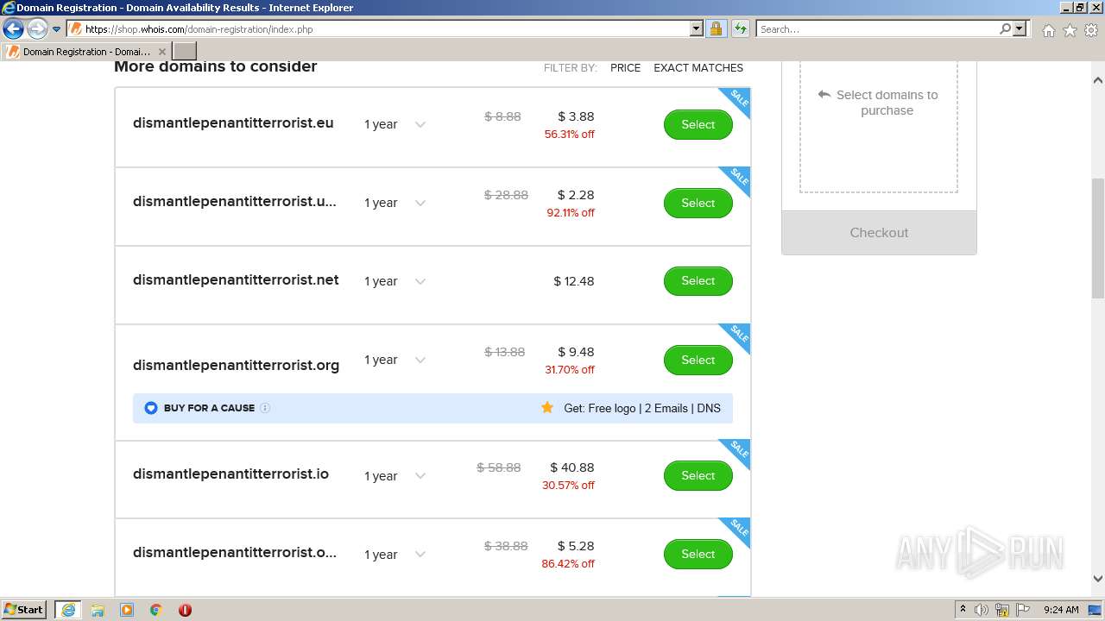Image resolution: width=1105 pixels, height=621 pixels.
Task: Click dismantlepenantitterrorist.net domain name
Action: (236, 279)
